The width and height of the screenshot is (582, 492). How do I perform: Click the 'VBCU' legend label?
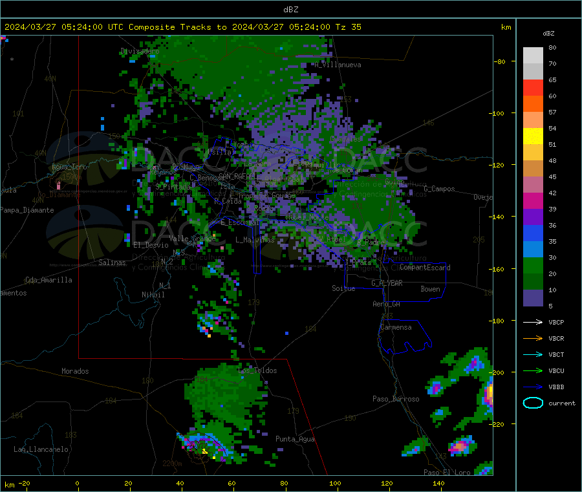[556, 370]
